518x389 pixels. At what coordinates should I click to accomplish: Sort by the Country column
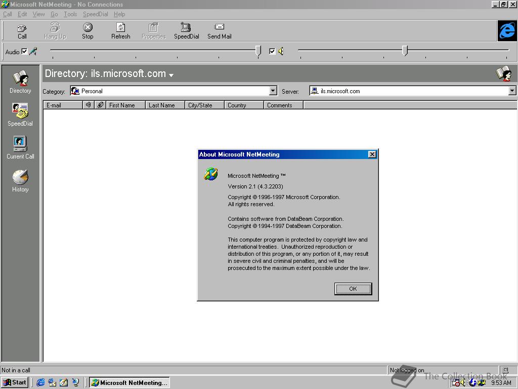244,105
